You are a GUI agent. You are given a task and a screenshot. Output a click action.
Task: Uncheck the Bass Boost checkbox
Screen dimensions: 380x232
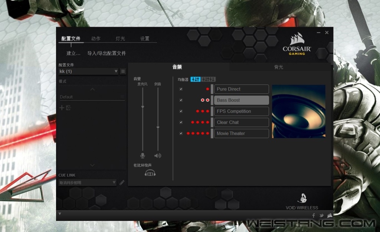pyautogui.click(x=181, y=100)
